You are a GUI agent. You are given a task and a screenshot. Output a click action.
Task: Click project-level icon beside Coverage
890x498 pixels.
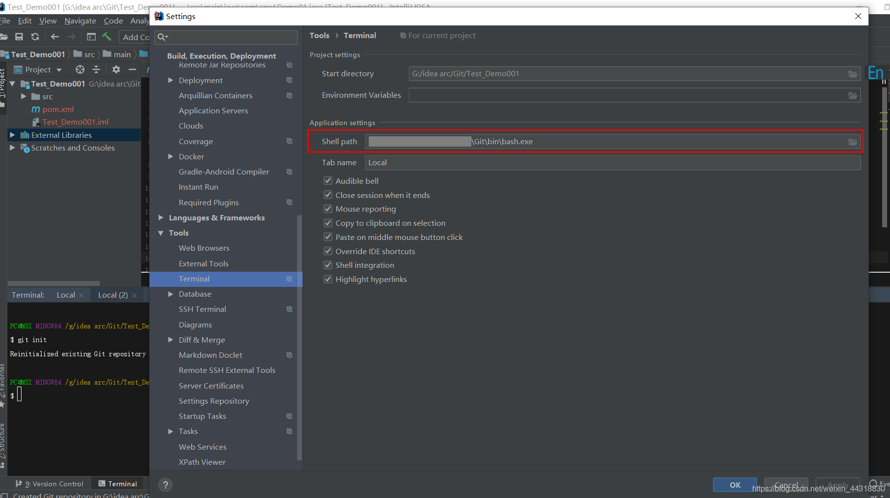pyautogui.click(x=289, y=141)
